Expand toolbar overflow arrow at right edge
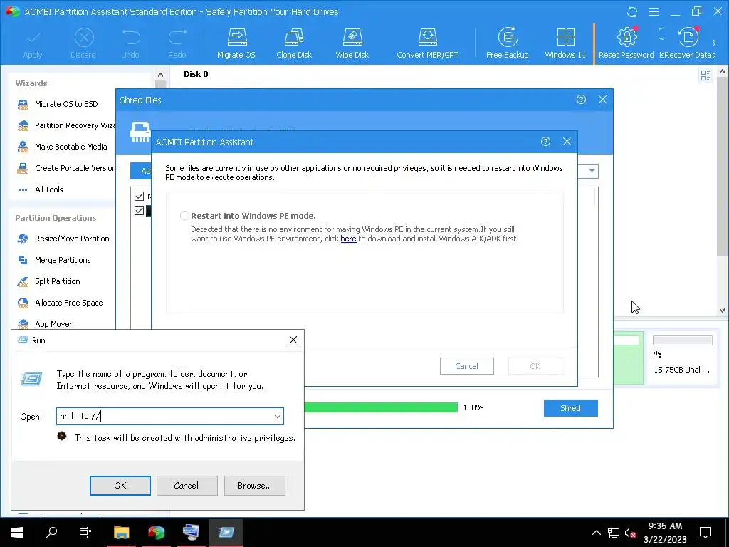Viewport: 729px width, 547px height. point(714,43)
